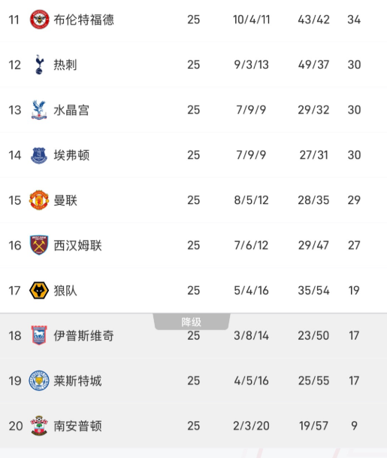
Task: Tap the Everton club badge
Action: (x=39, y=155)
